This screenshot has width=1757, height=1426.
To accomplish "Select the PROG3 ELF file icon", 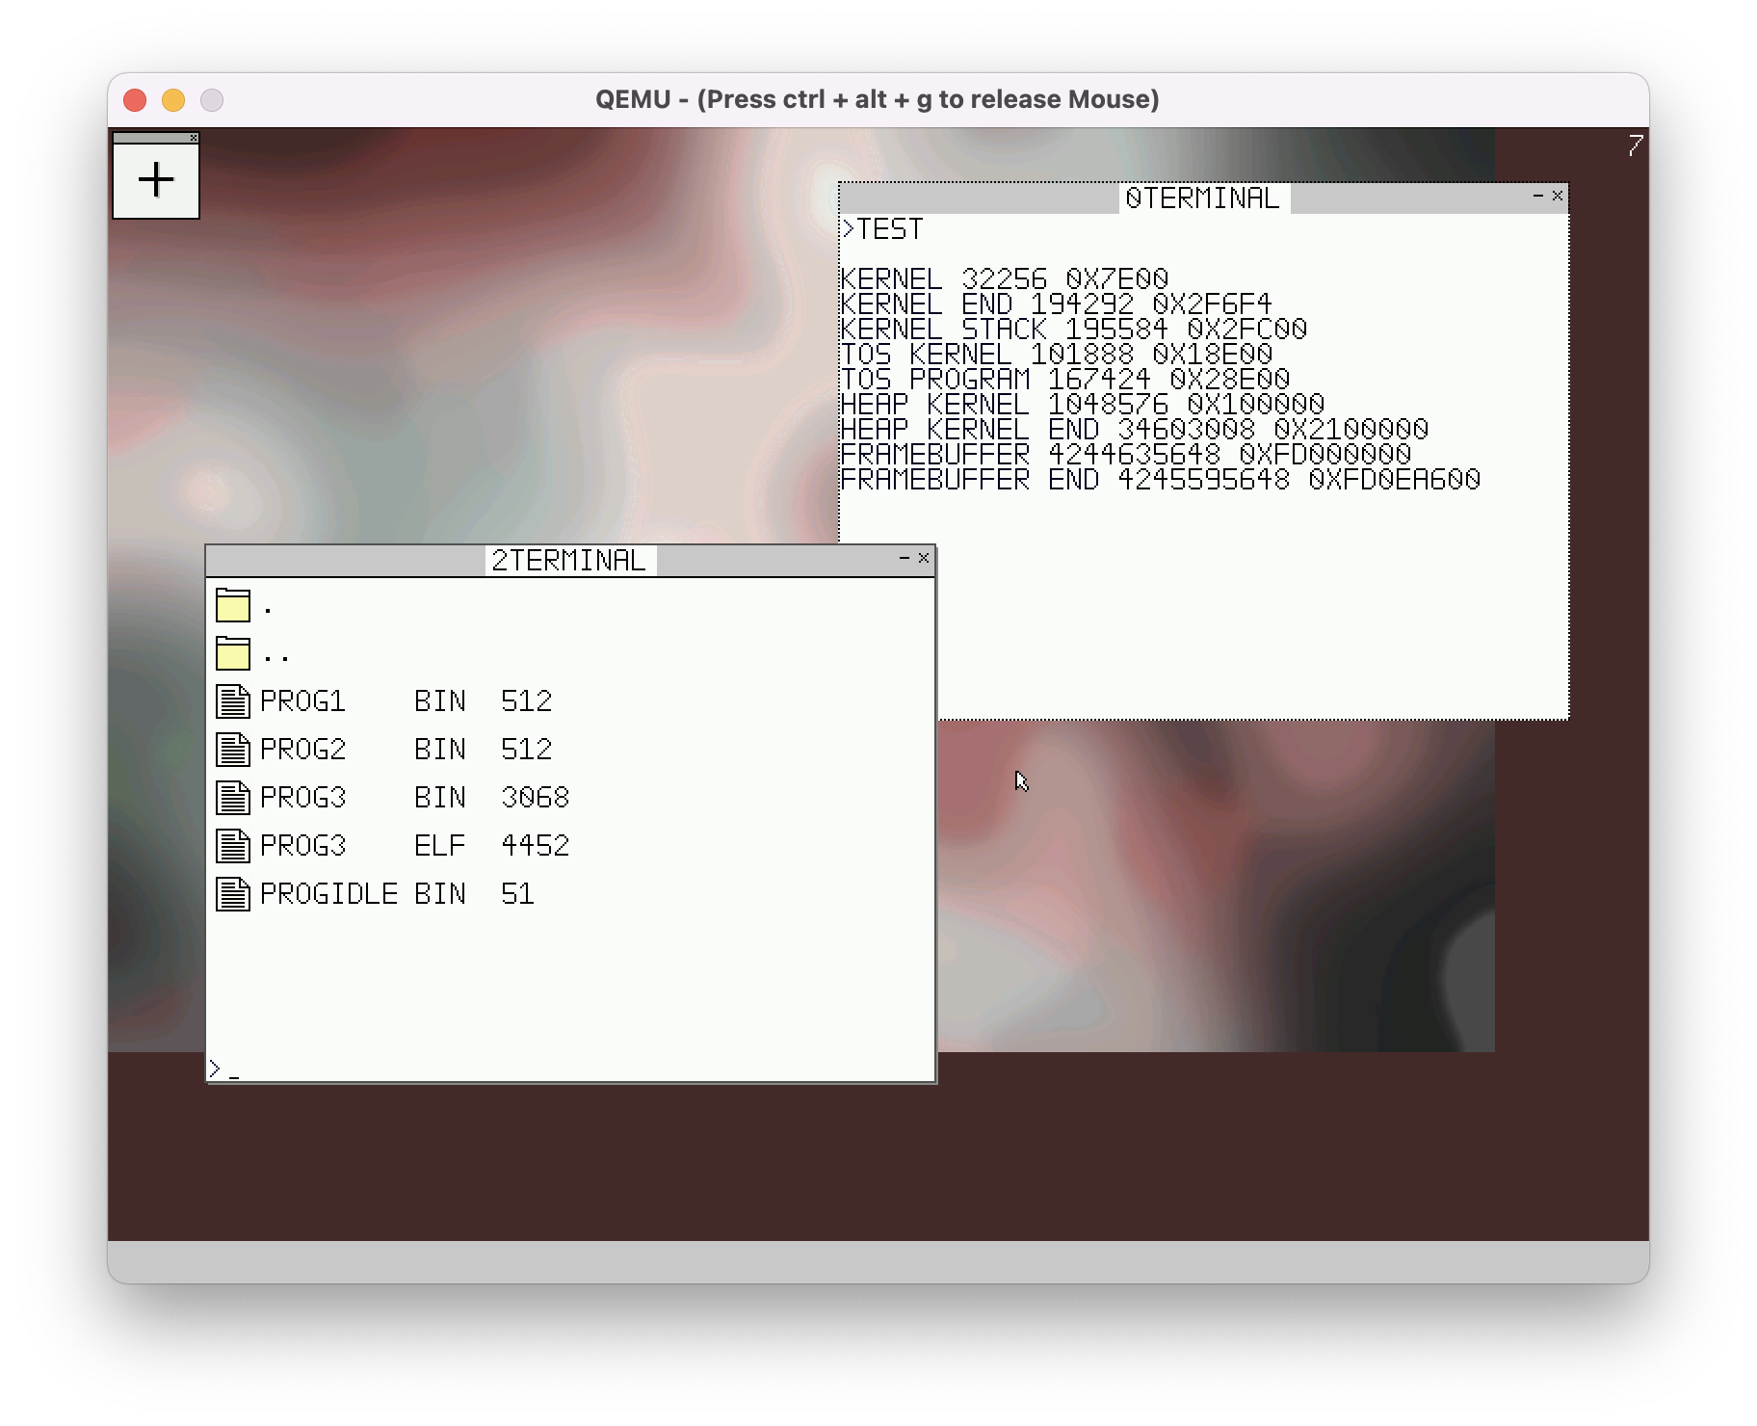I will (x=233, y=846).
